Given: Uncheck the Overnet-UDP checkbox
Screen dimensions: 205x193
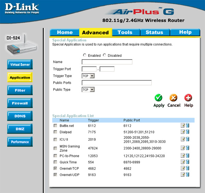Looking at the screenshot, I should (55, 175).
